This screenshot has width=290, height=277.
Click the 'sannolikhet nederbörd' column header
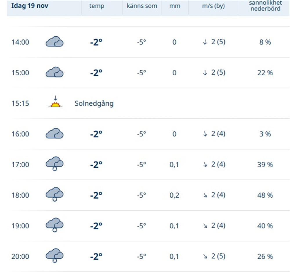pyautogui.click(x=265, y=6)
